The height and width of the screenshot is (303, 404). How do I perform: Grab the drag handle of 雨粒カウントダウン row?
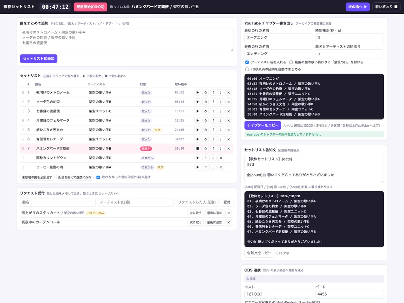coord(23,158)
